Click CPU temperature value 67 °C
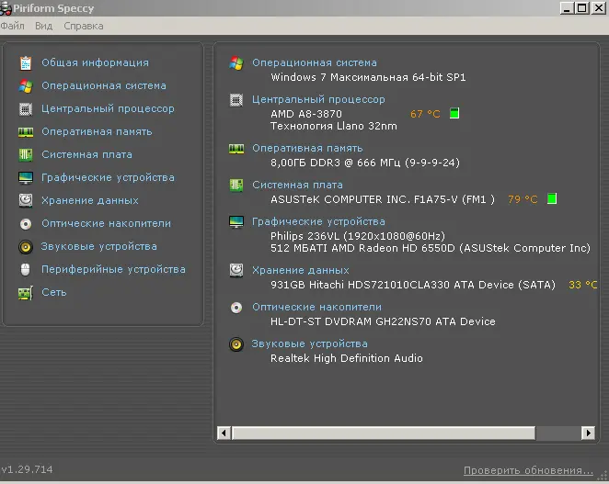 pyautogui.click(x=425, y=114)
